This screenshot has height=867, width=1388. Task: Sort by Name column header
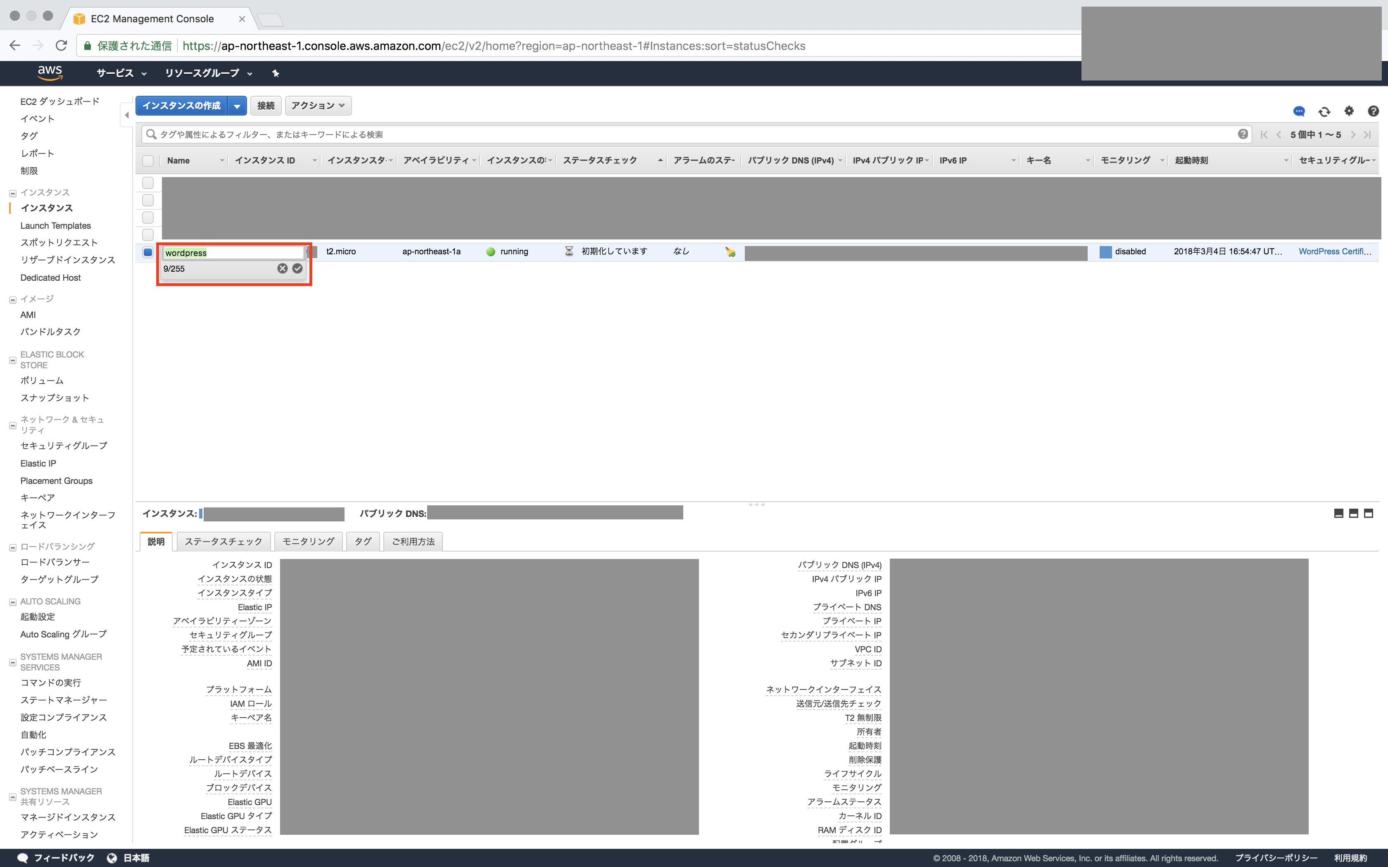[x=178, y=161]
